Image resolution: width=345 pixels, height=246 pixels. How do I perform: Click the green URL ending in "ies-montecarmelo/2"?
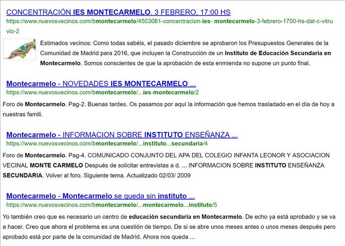click(103, 92)
